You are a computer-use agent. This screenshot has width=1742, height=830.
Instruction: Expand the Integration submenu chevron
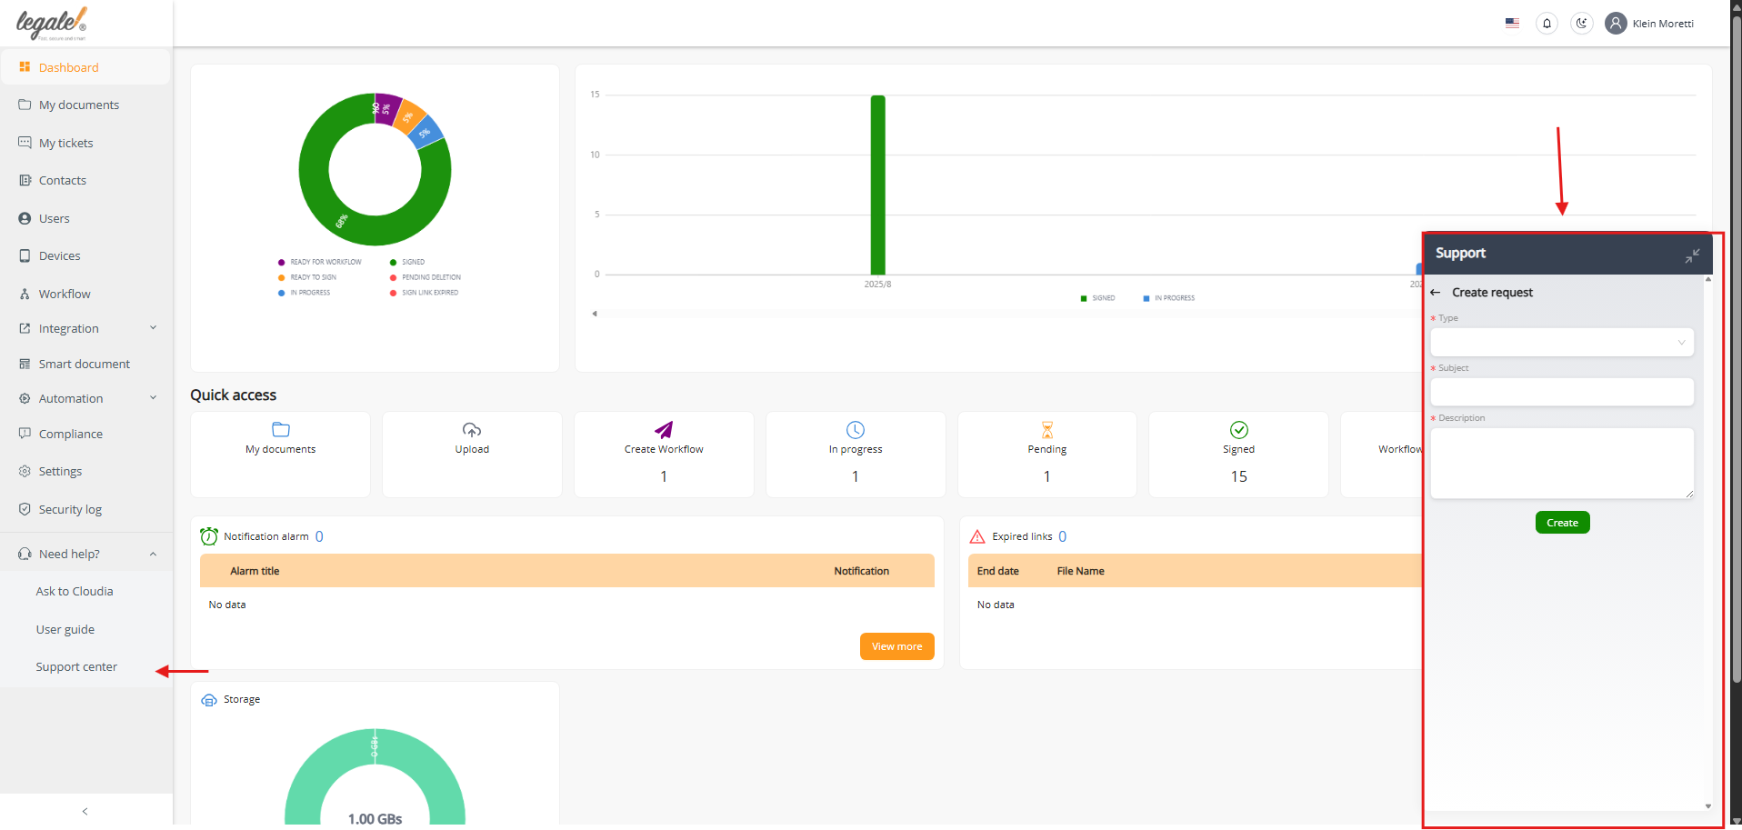[x=153, y=328]
